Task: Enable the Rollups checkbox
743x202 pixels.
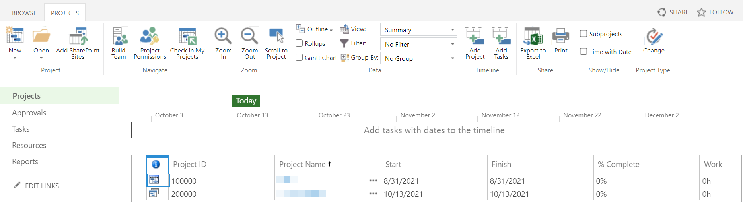Action: (x=300, y=43)
